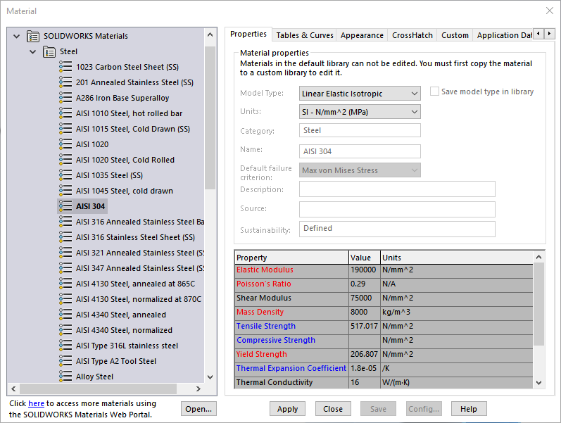This screenshot has height=423, width=561.
Task: Click the Alloy Steel material icon
Action: (66, 377)
